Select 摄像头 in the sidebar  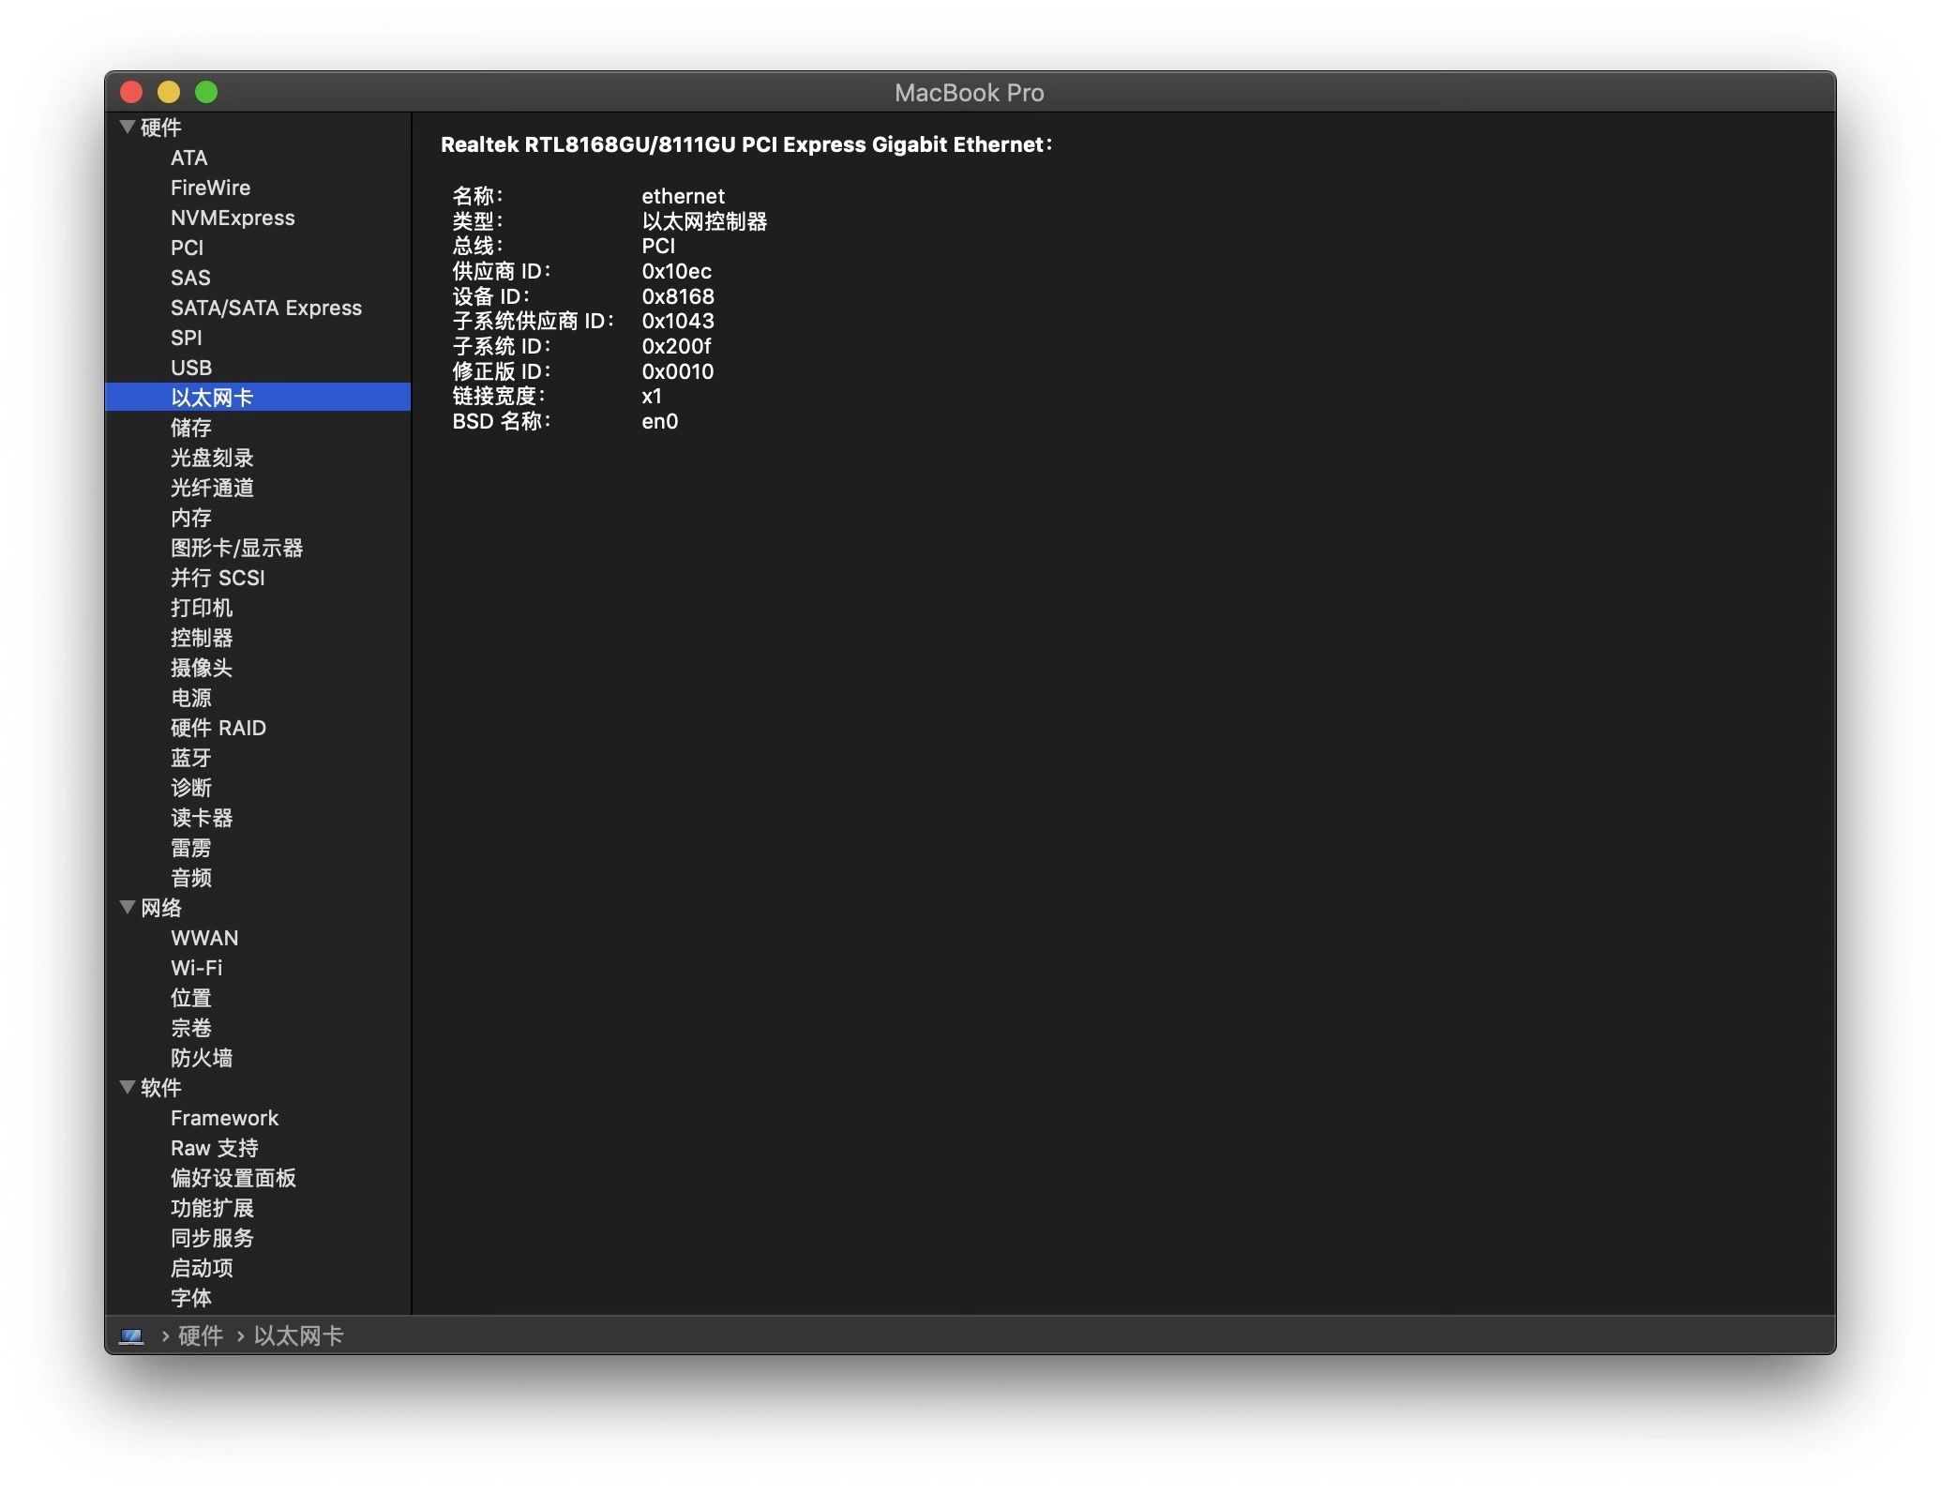click(x=202, y=668)
